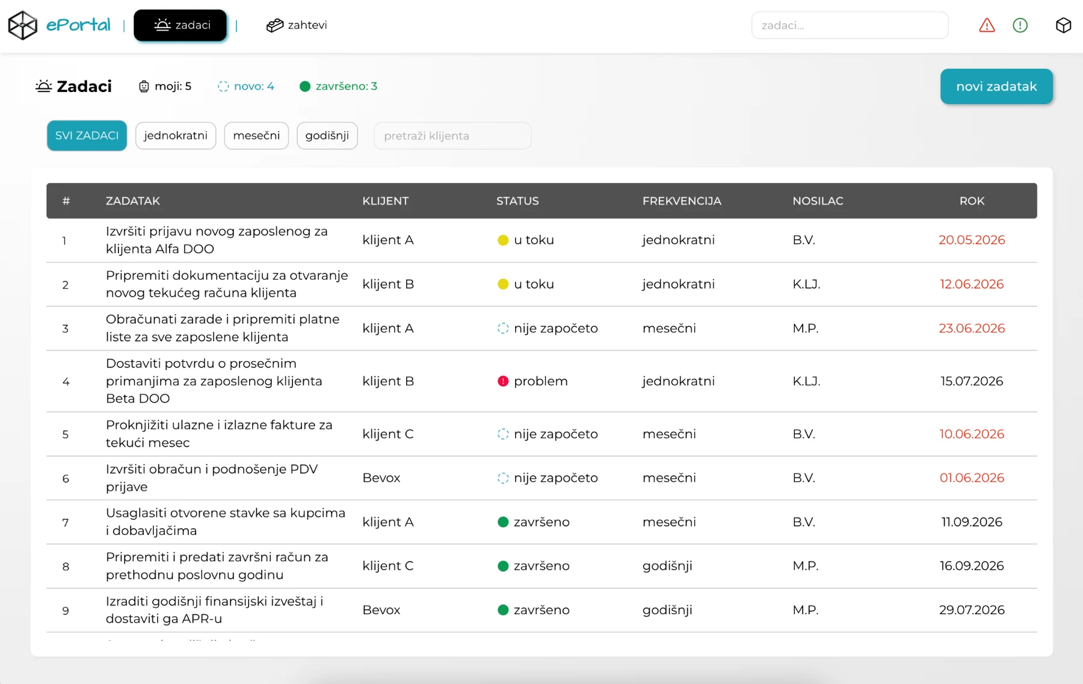Viewport: 1083px width, 684px height.
Task: Open task Pripremiti dokumentaciju za otvaranje računa
Action: pos(227,284)
